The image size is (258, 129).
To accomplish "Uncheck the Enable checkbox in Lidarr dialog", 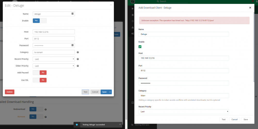I will coord(140,47).
